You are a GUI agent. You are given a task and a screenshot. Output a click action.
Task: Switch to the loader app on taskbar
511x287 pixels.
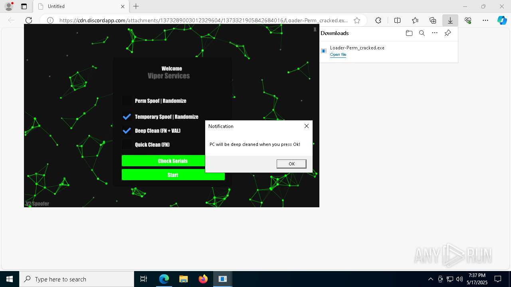pos(222,279)
